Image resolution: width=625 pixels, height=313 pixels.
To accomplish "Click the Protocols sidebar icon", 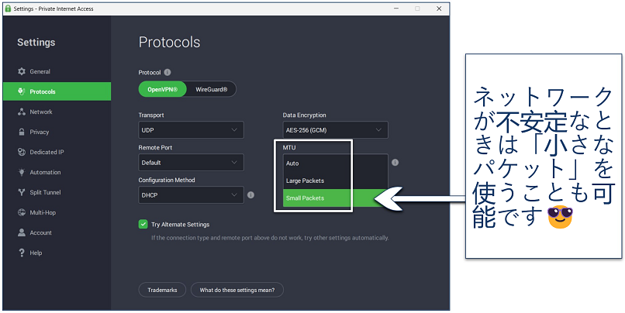I will tap(22, 91).
